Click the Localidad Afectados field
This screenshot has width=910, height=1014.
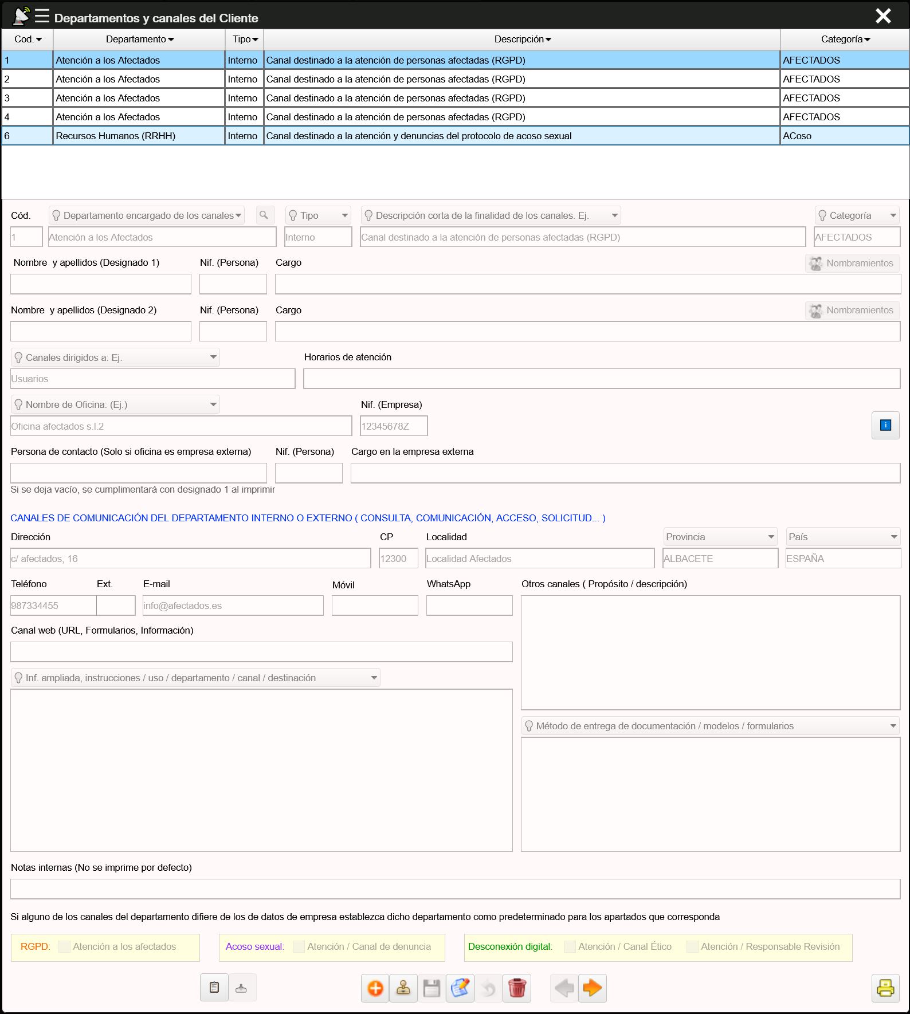coord(540,559)
